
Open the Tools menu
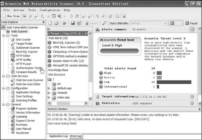click(x=32, y=10)
